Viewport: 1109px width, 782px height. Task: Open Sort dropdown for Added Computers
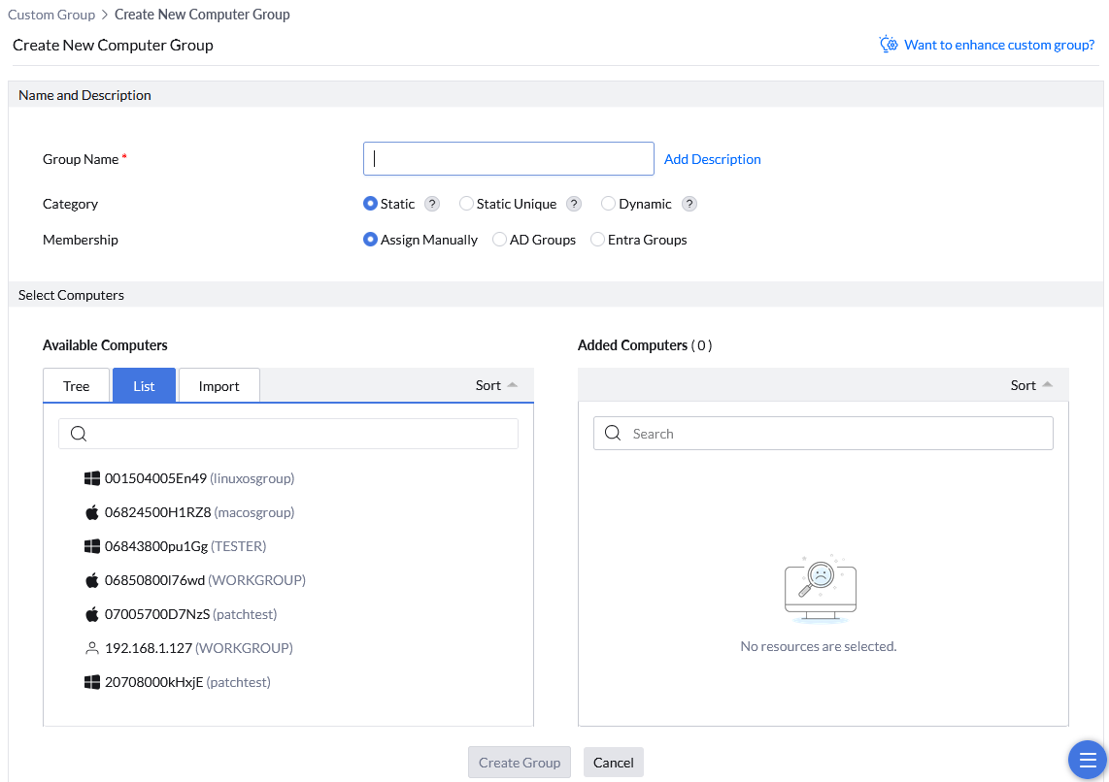coord(1031,385)
